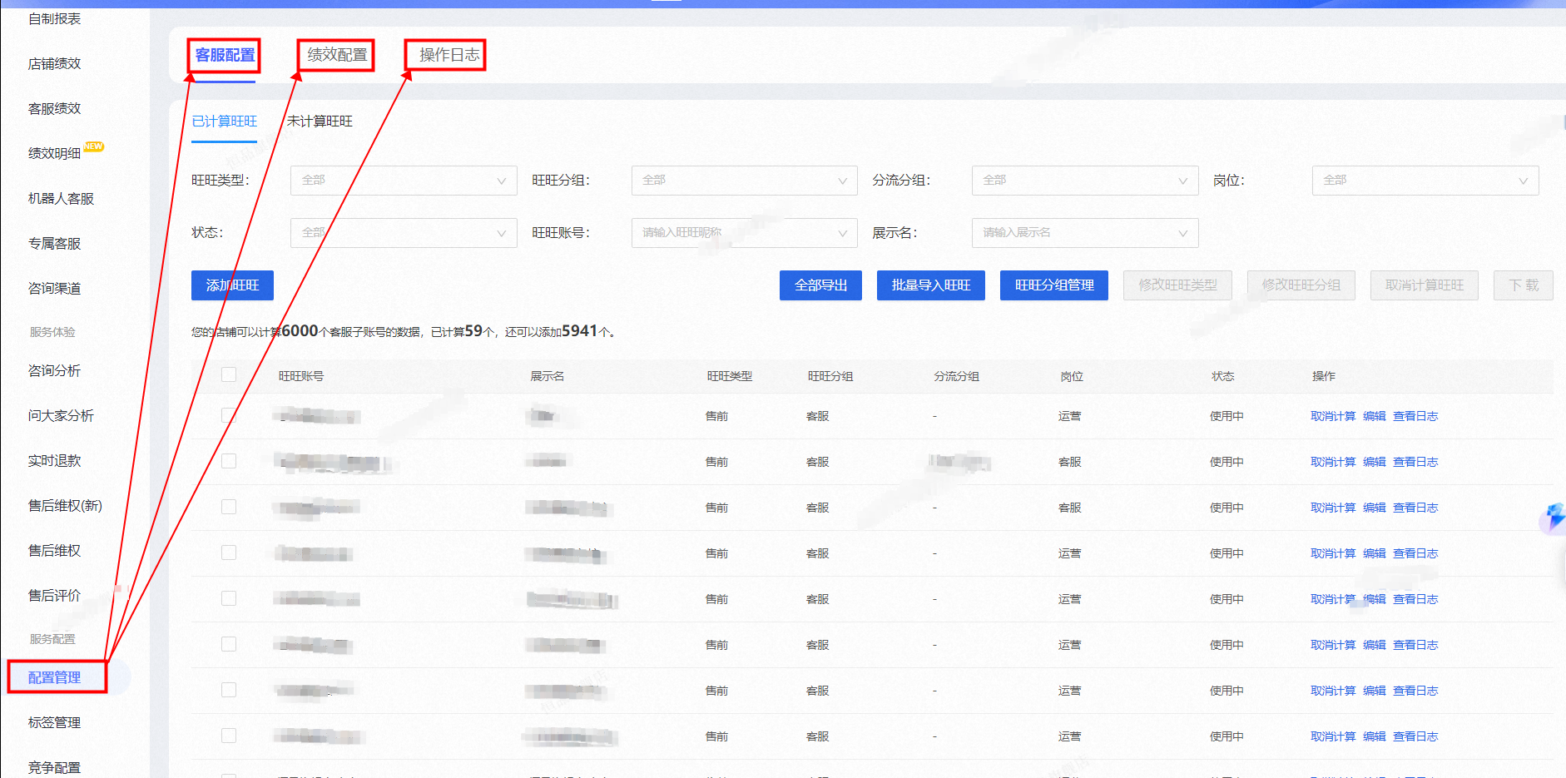The width and height of the screenshot is (1566, 778).
Task: Open 竞争配置 in sidebar
Action: [54, 767]
